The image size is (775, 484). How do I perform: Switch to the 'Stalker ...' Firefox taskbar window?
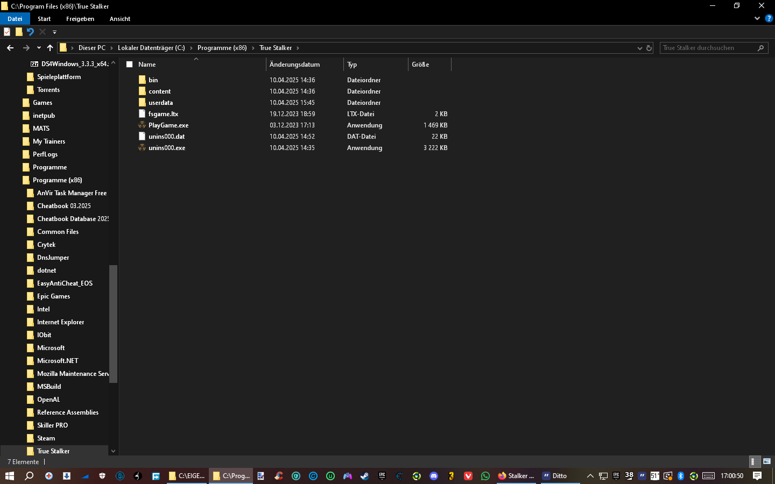point(517,476)
